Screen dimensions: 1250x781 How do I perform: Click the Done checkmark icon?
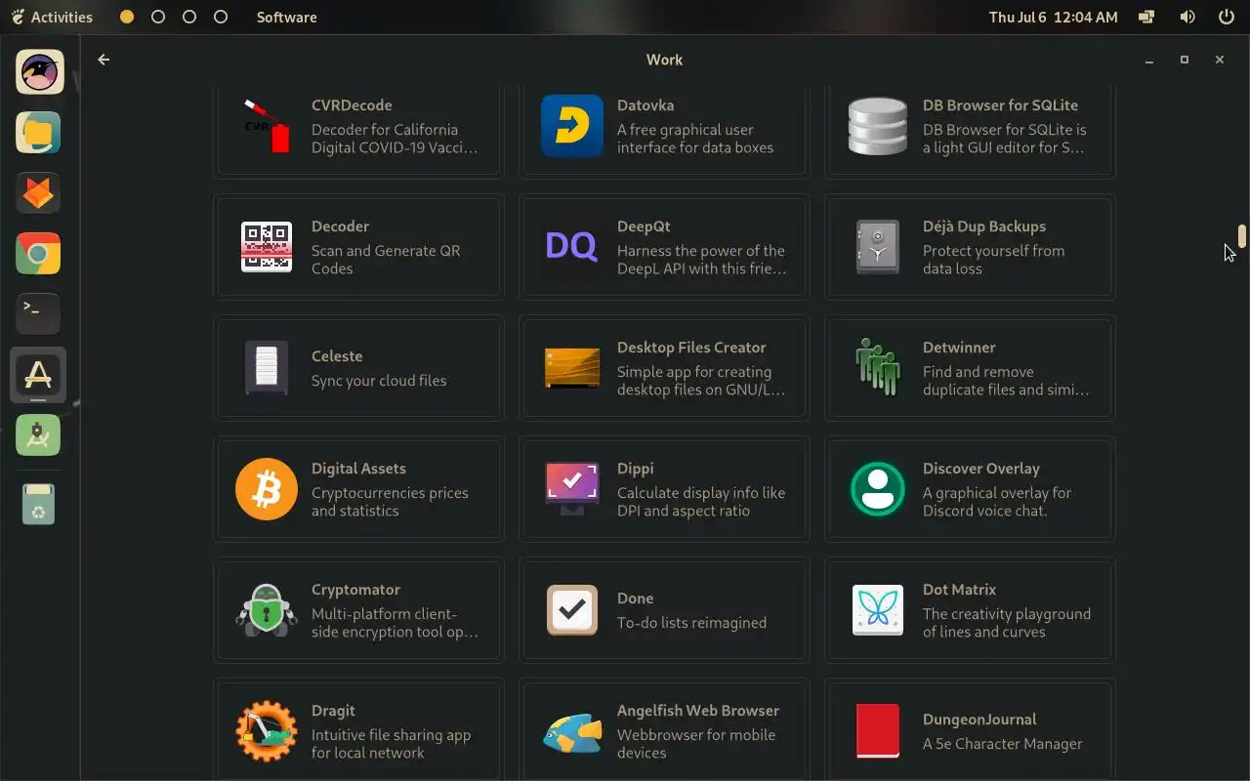[x=572, y=610]
